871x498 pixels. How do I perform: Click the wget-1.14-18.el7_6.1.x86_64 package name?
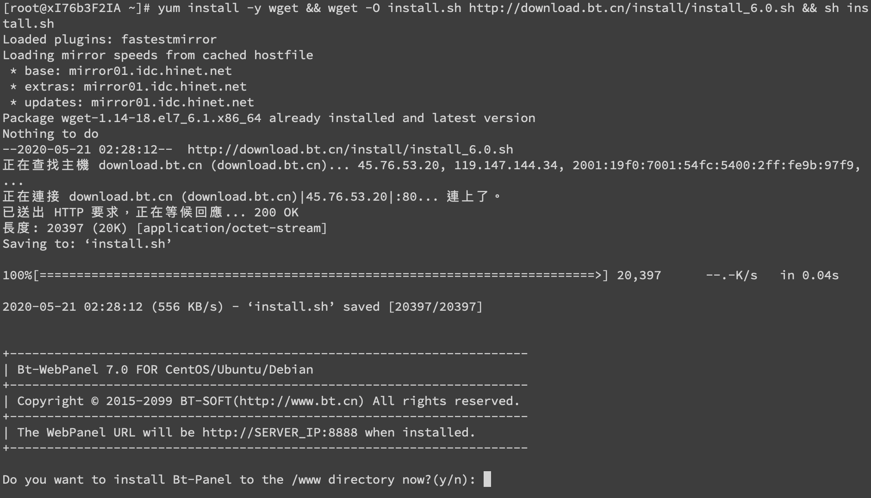162,118
